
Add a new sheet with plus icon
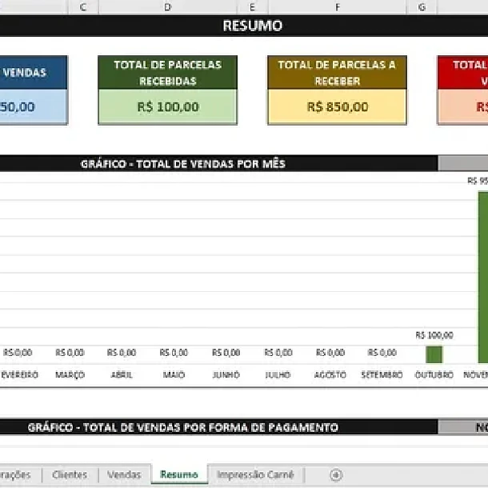pos(336,475)
